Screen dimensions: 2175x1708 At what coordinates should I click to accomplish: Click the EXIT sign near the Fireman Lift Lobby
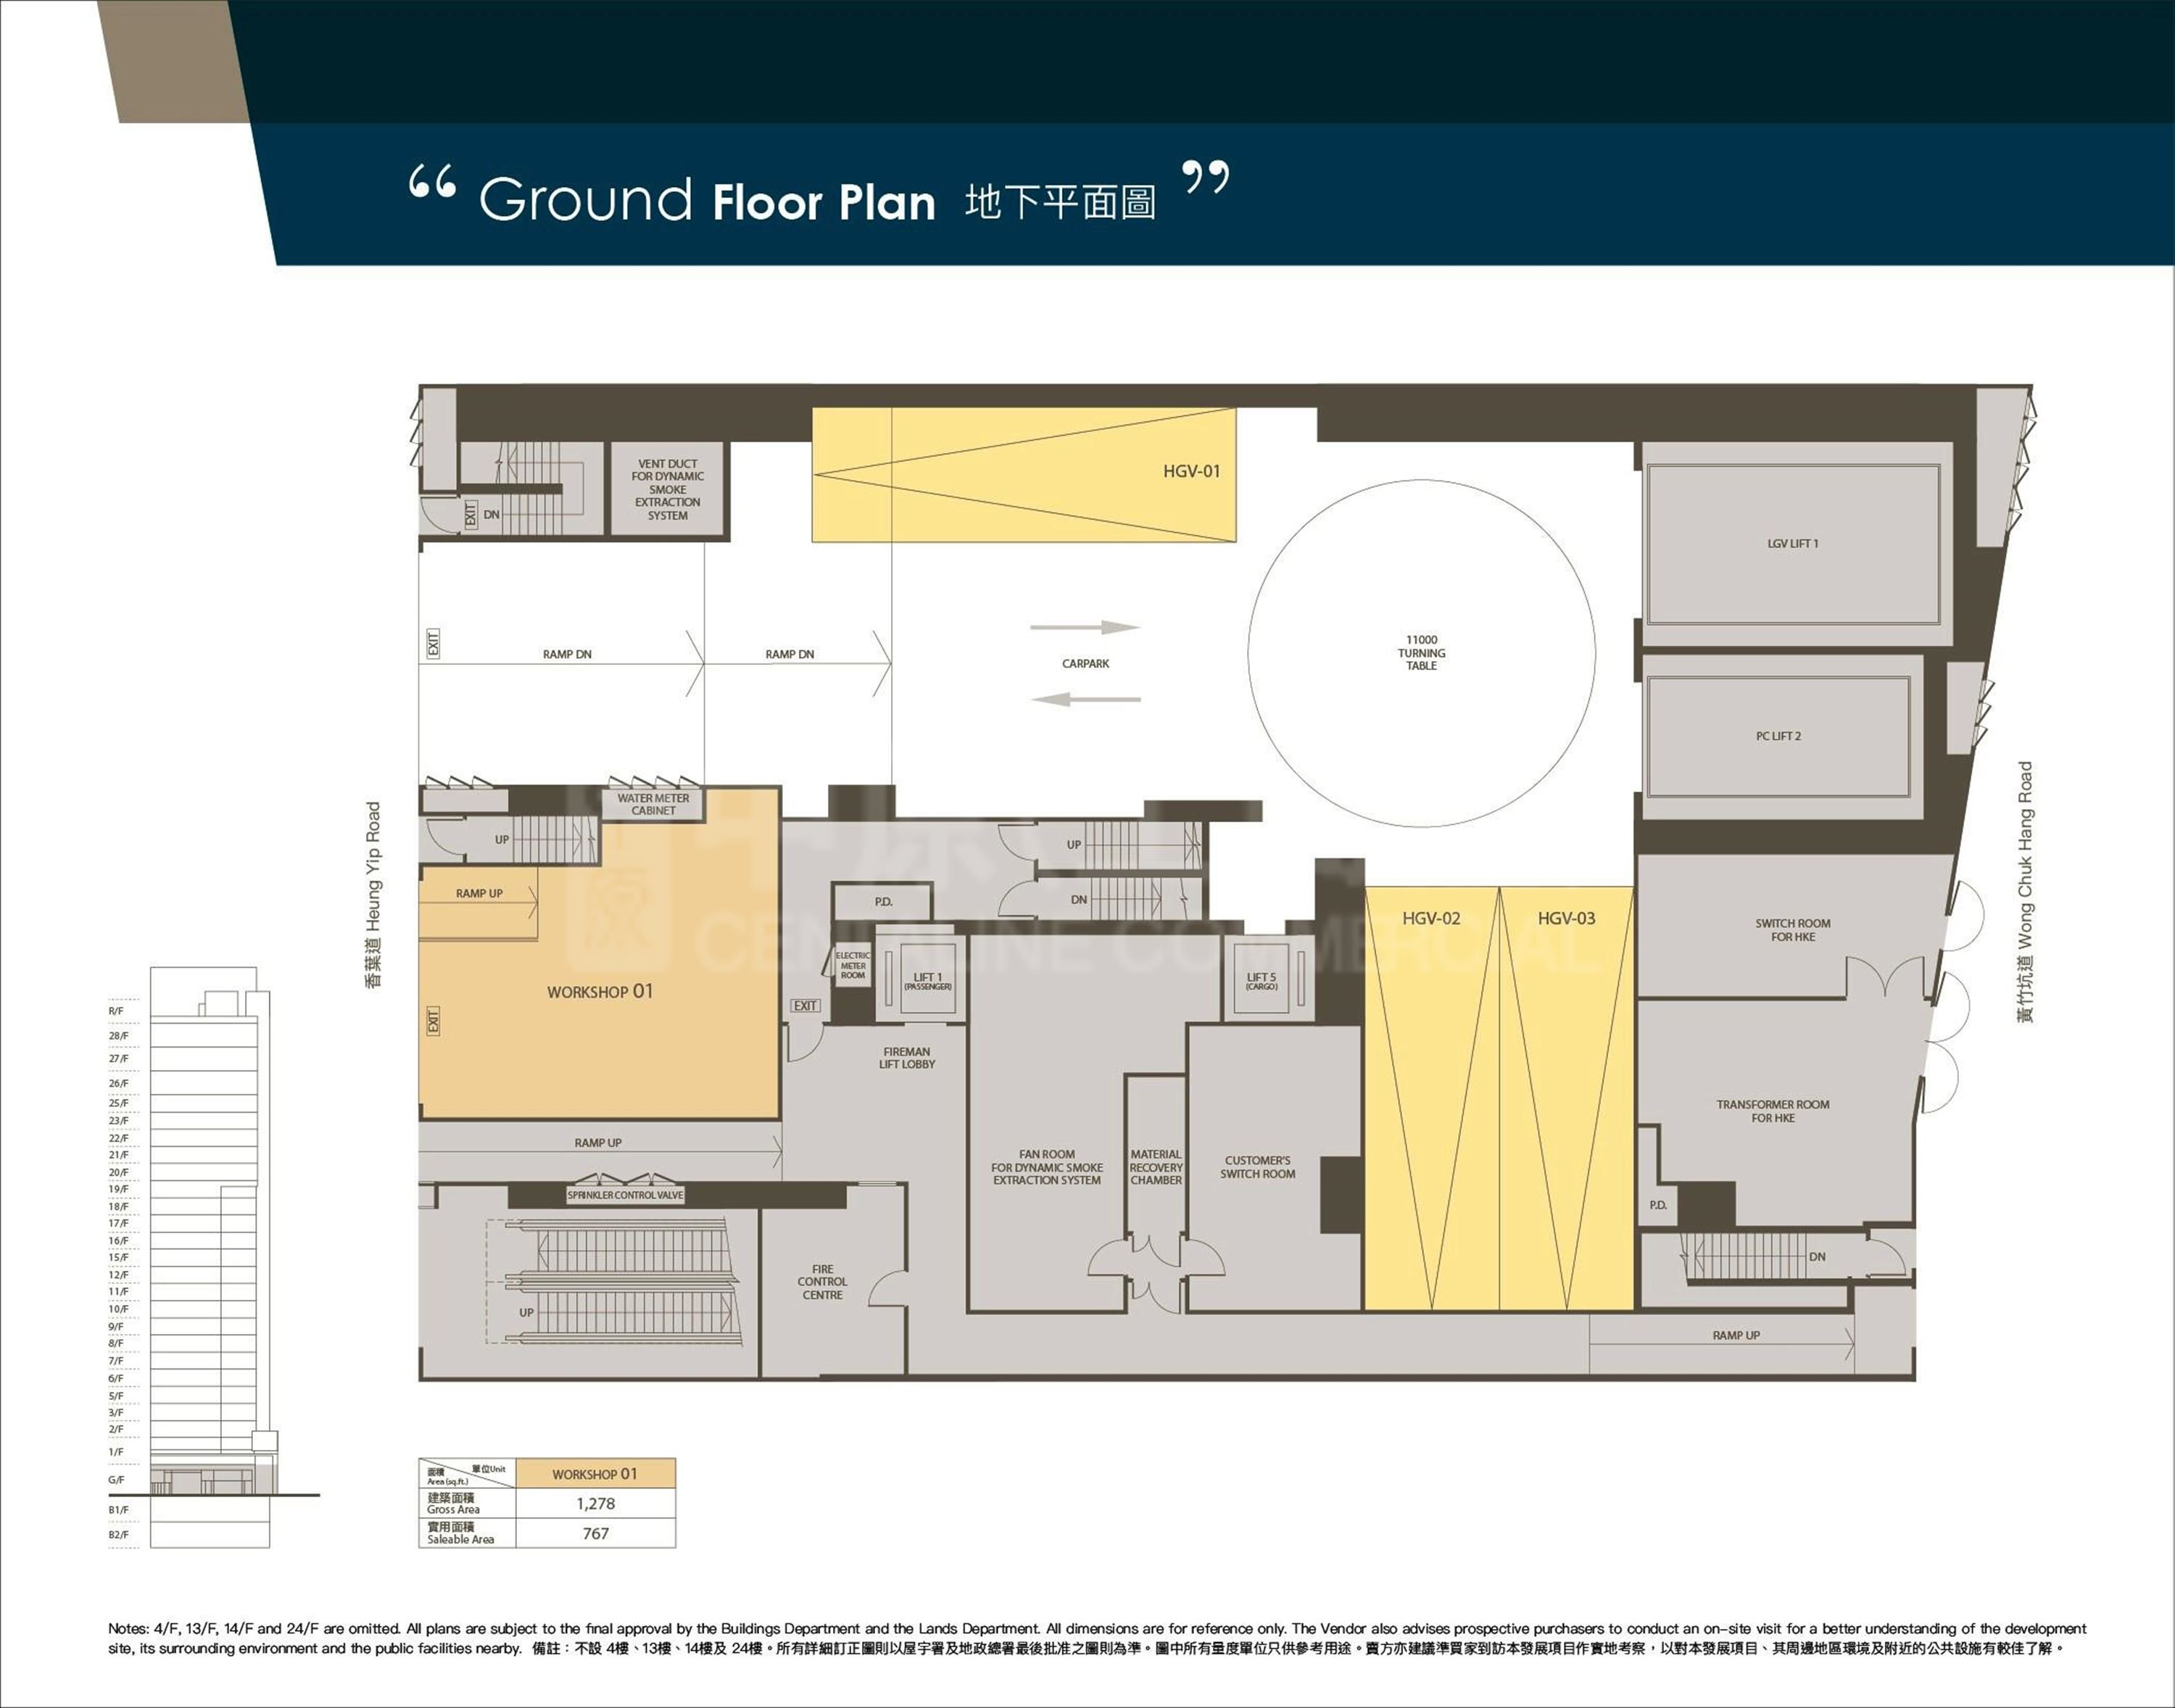point(805,1006)
